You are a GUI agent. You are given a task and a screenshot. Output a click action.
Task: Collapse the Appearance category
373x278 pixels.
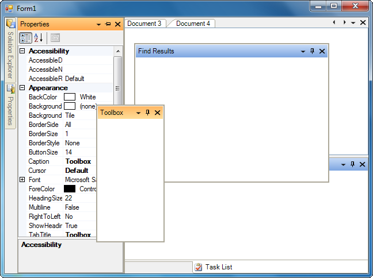(x=22, y=88)
